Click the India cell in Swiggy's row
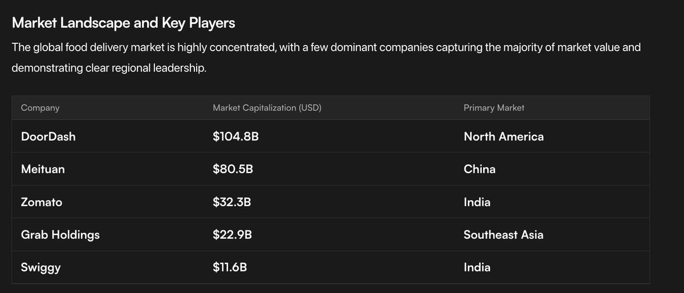 point(477,267)
